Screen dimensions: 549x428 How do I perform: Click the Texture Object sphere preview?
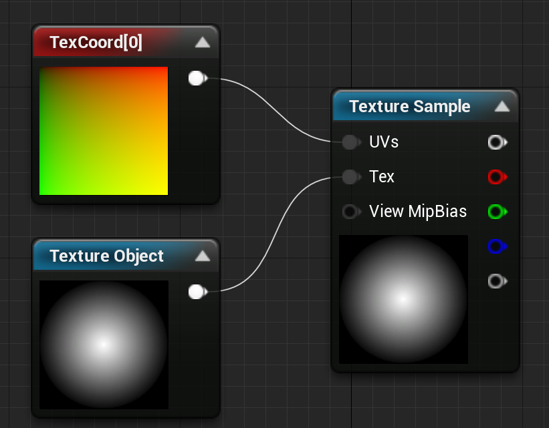click(104, 345)
